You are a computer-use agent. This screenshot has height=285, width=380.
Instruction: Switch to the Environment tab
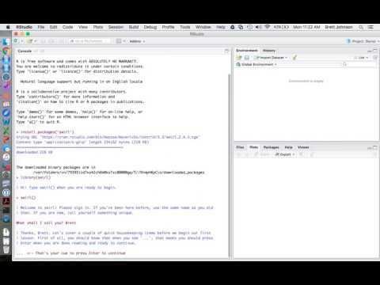(x=247, y=51)
